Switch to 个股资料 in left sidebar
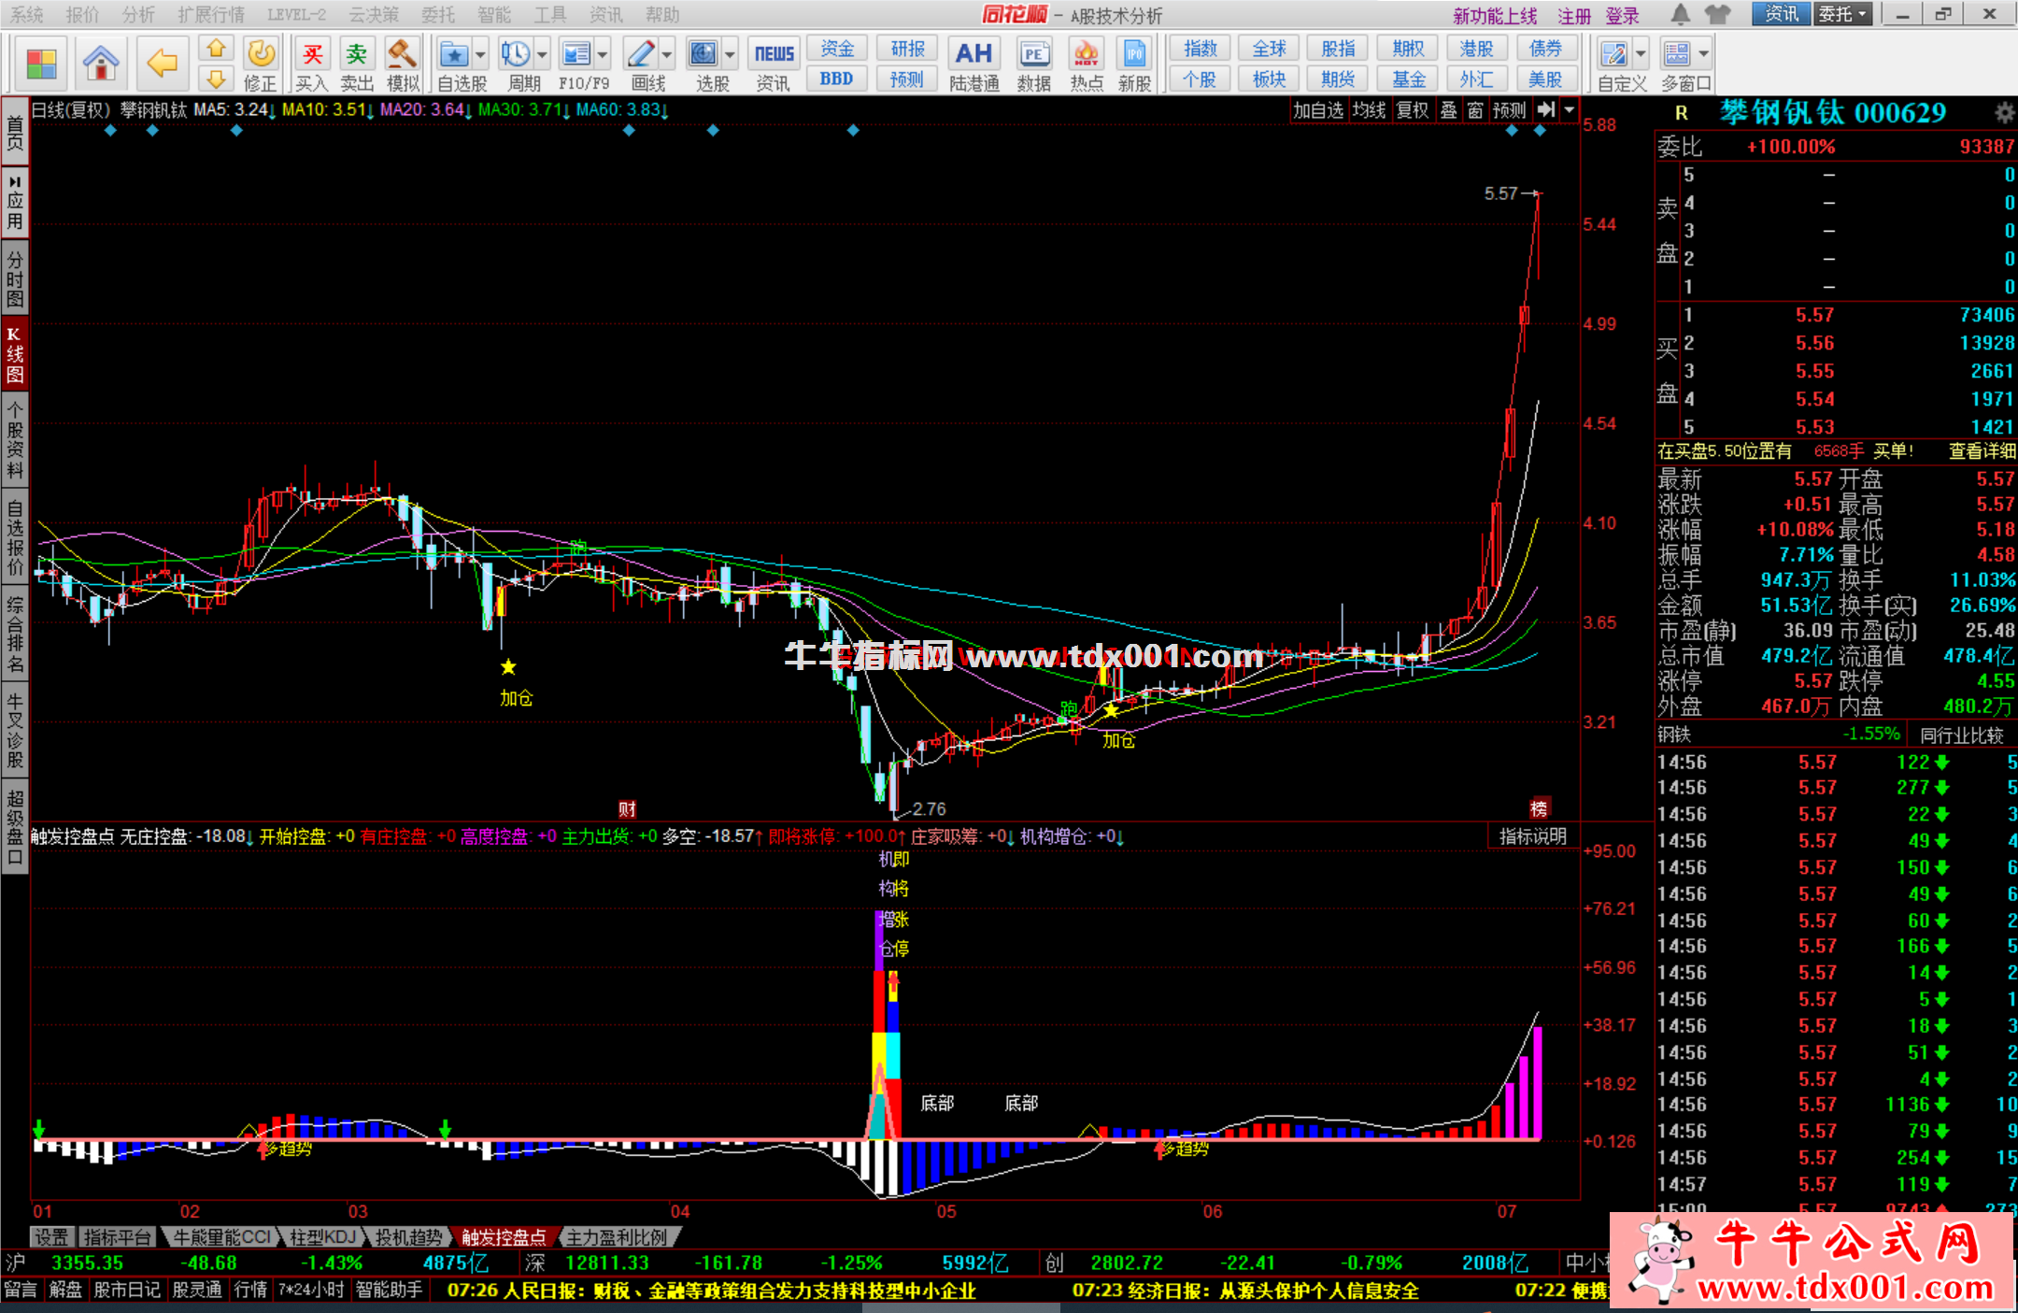 click(x=15, y=439)
